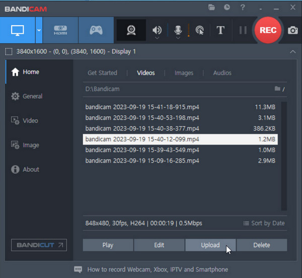302x278 pixels.
Task: Toggle text overlay T icon
Action: click(220, 30)
